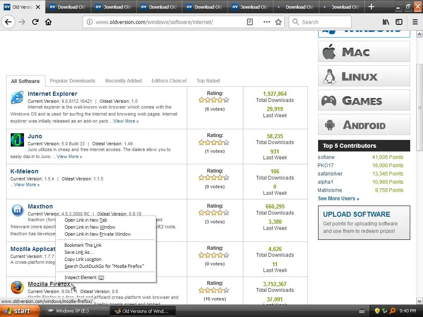Open the Windows Start menu
The image size is (423, 317).
[x=19, y=311]
